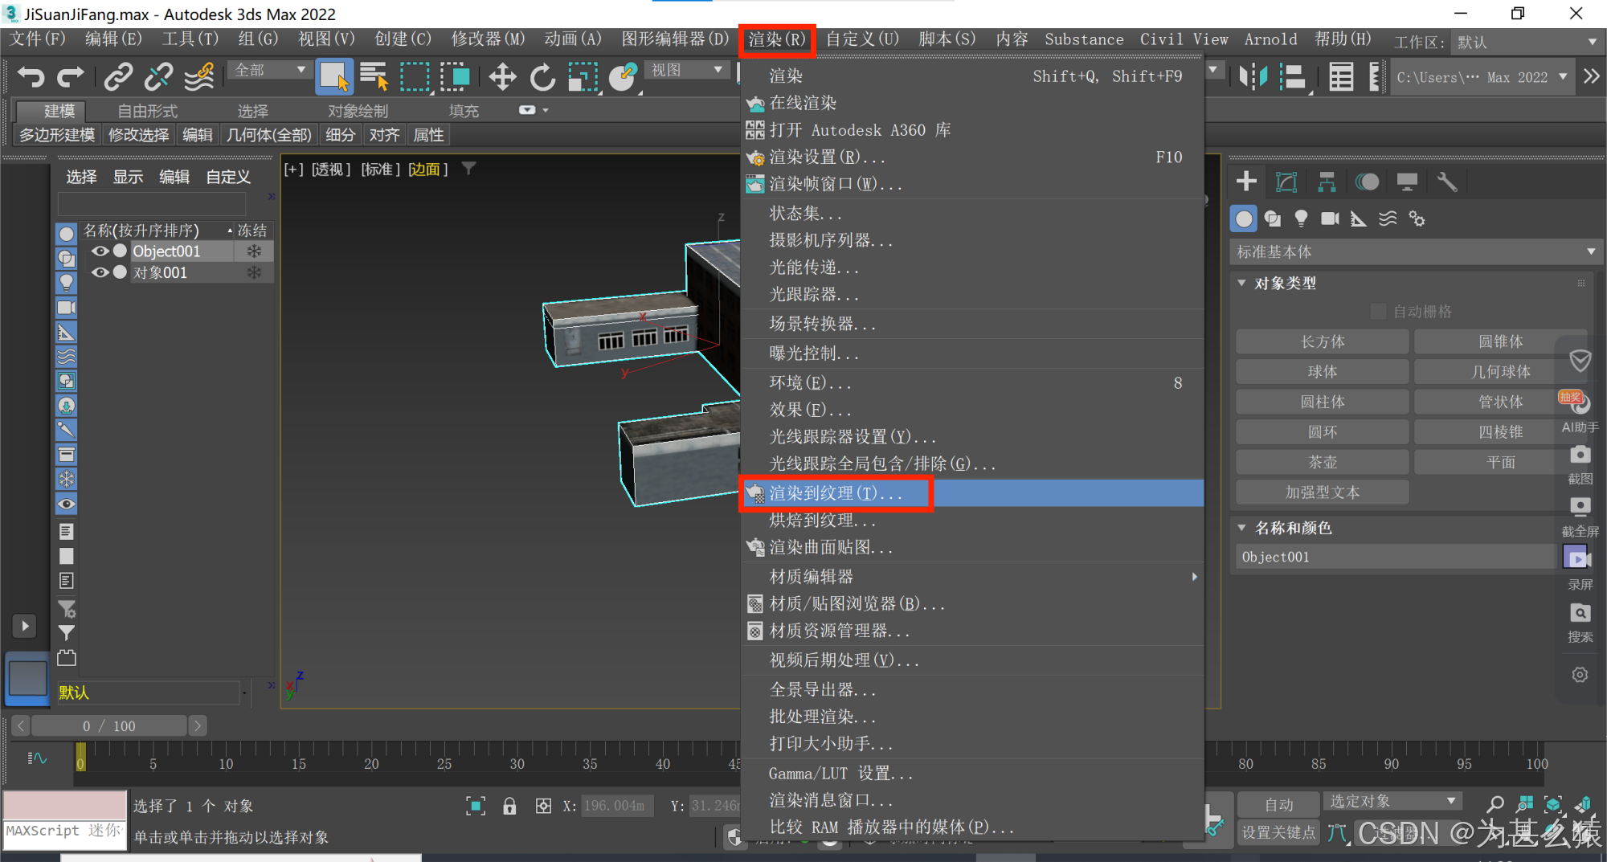Viewport: 1607px width, 862px height.
Task: Open the 全部 selection filter dropdown
Action: (x=270, y=70)
